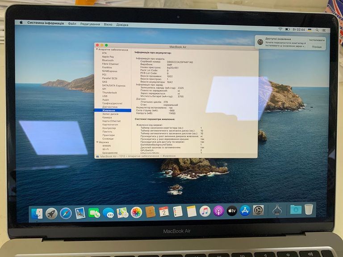Select Fibre Channel in the sidebar
343x257 pixels.
click(110, 64)
